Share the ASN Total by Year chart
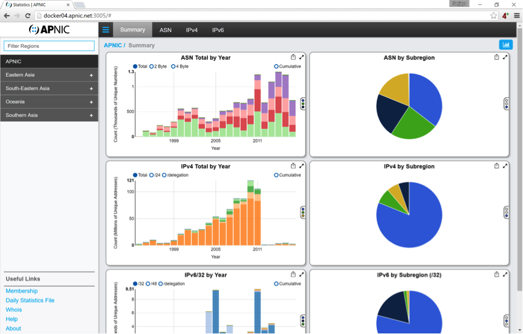523x334 pixels. point(293,57)
